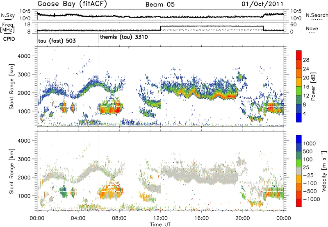Click the 4000 tick label on the power panel
The width and height of the screenshot is (328, 227).
coord(24,56)
